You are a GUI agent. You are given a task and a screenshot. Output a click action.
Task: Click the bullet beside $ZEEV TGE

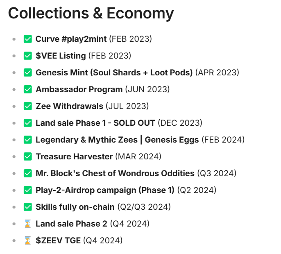14,241
